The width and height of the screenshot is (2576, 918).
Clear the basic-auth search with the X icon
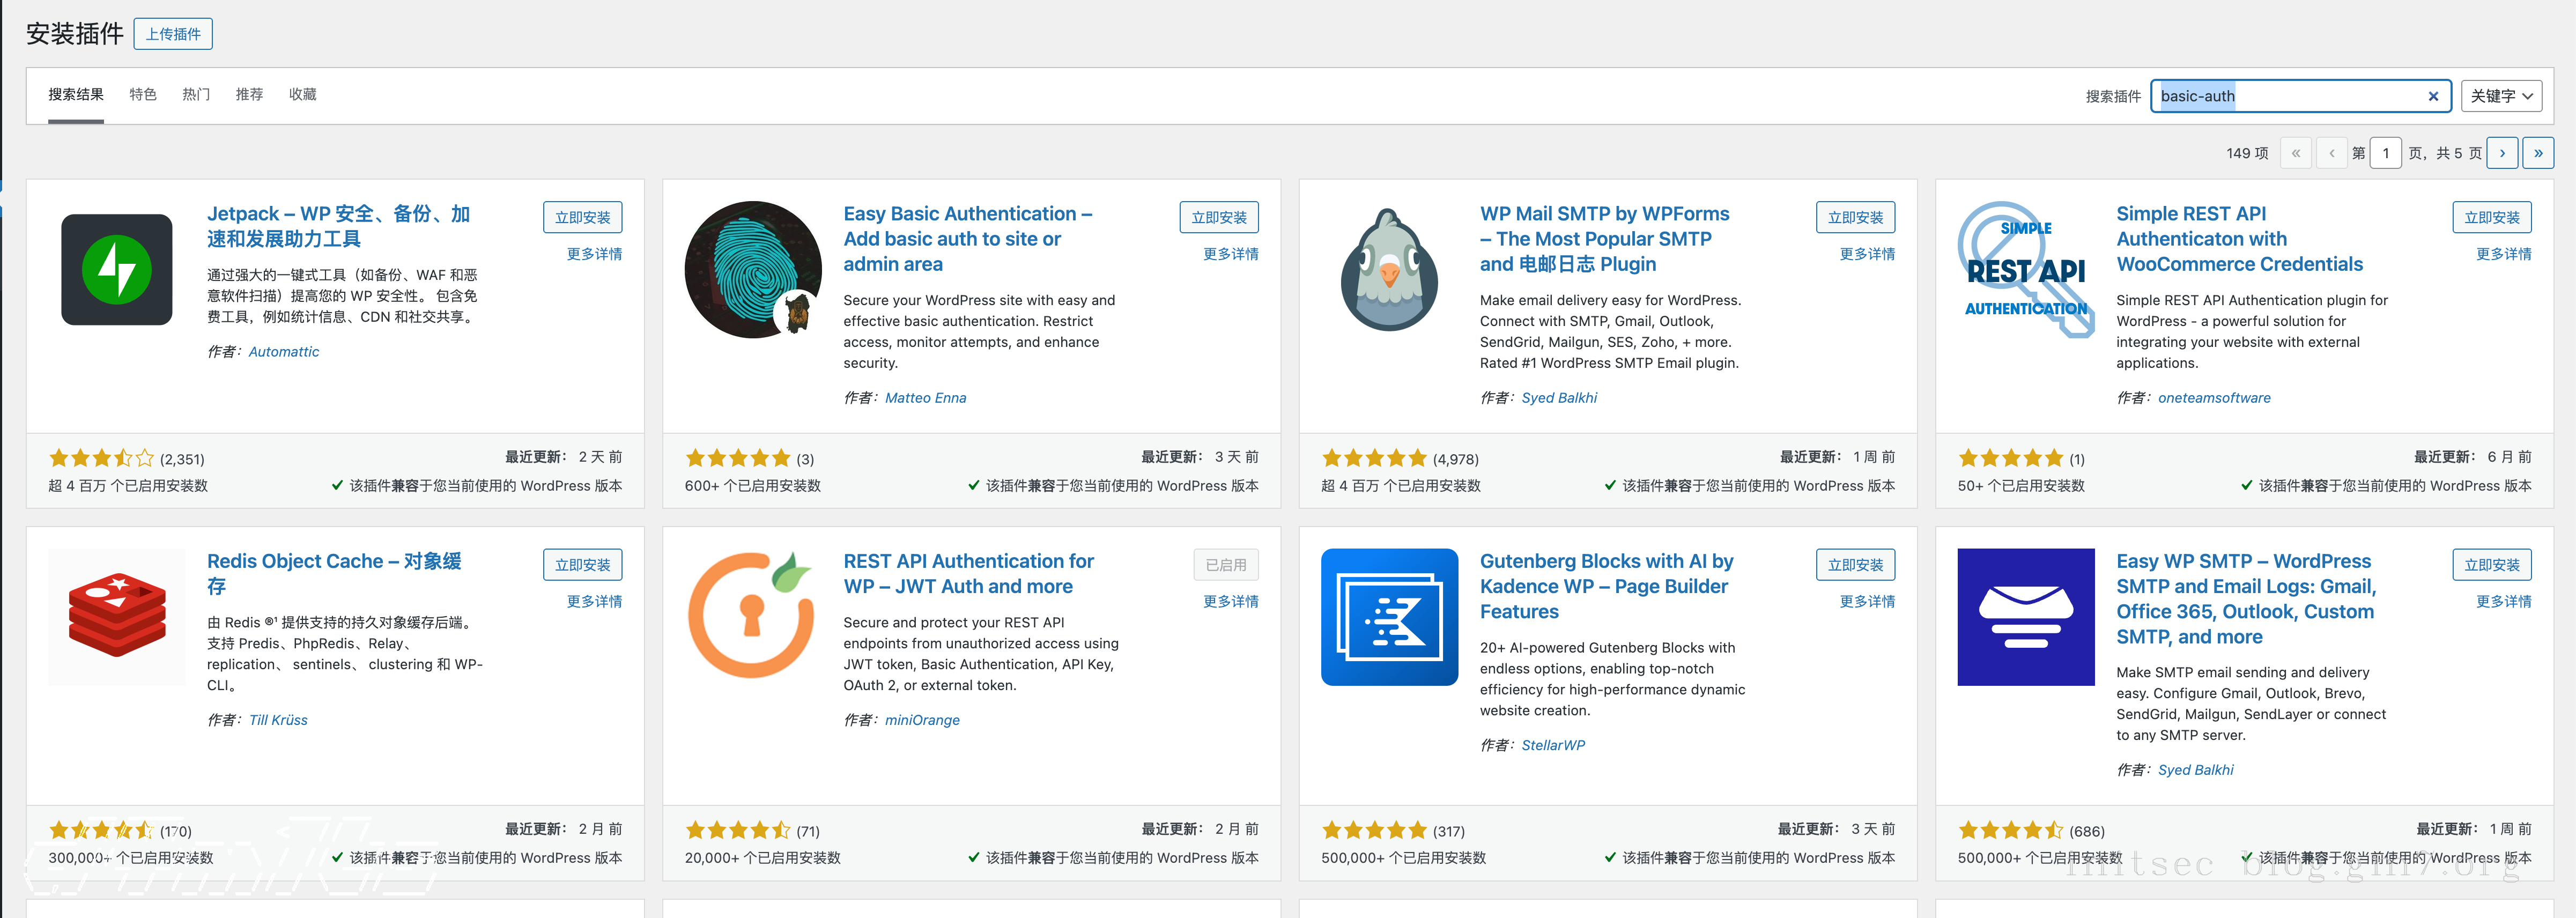[x=2433, y=96]
